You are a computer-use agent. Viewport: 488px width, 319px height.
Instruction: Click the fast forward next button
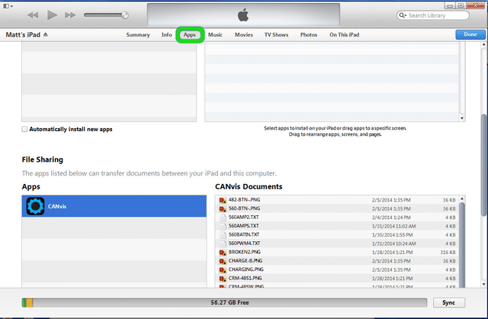pyautogui.click(x=70, y=15)
